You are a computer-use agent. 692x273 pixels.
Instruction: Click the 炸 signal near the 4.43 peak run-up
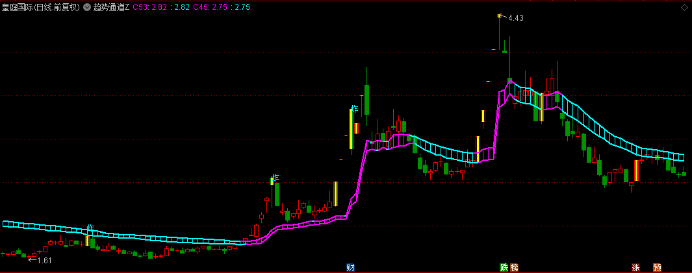(x=354, y=109)
